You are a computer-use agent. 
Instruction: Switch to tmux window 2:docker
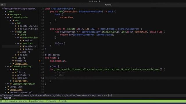click(x=51, y=101)
